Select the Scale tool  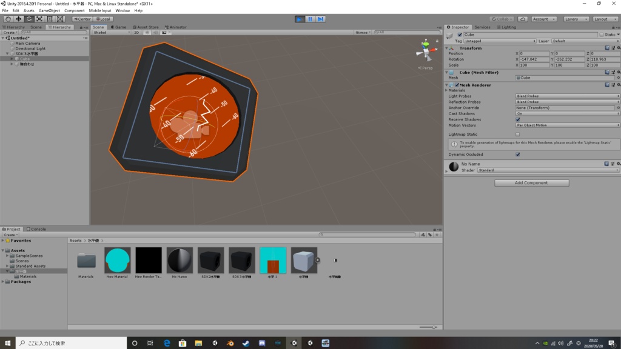39,19
